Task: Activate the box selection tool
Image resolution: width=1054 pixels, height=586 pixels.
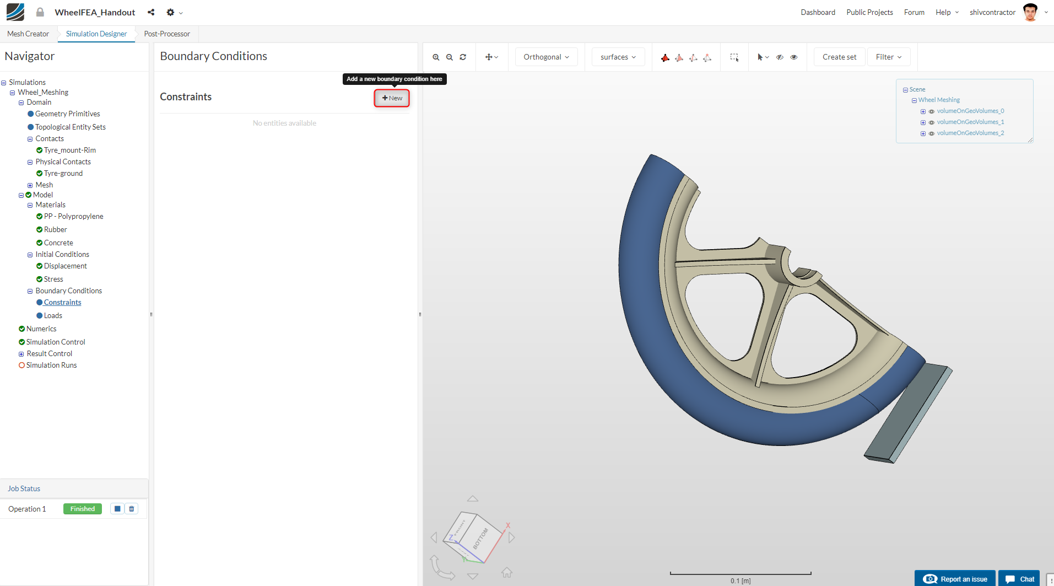Action: [x=734, y=57]
